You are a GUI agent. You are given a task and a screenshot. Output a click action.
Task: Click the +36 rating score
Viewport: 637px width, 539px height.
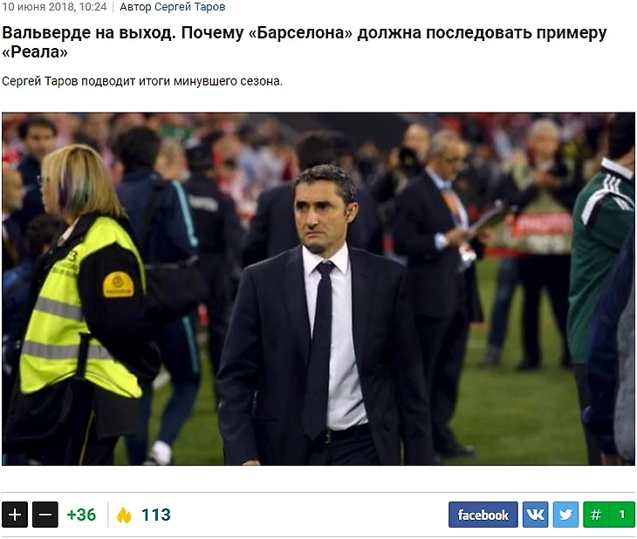(81, 515)
